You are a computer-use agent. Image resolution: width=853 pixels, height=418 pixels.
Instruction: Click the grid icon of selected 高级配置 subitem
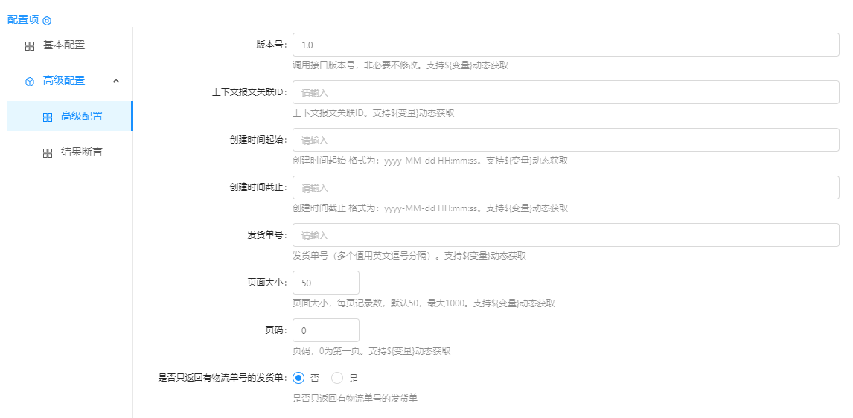click(x=48, y=117)
